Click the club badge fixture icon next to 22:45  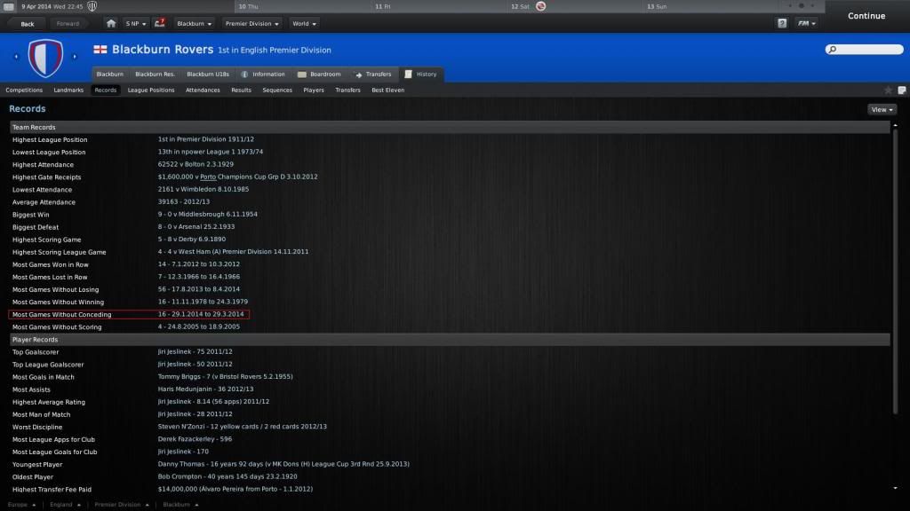(x=92, y=6)
